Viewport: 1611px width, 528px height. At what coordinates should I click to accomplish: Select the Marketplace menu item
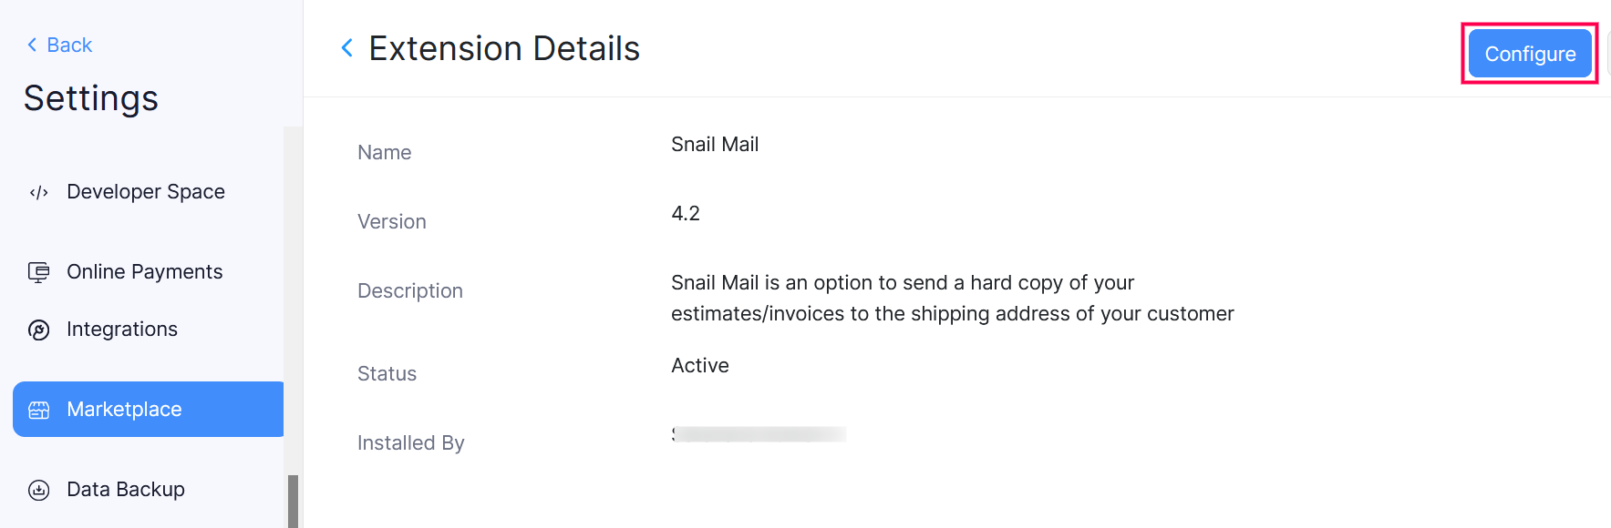pos(124,410)
